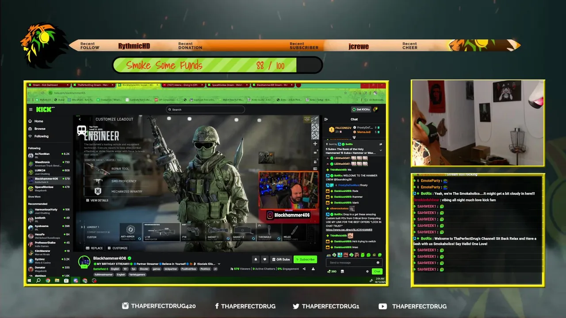The width and height of the screenshot is (566, 318).
Task: Select Melee combat knife slot
Action: [x=294, y=232]
